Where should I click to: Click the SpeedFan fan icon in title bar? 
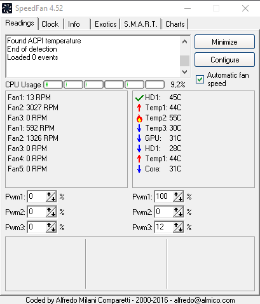pyautogui.click(x=7, y=8)
